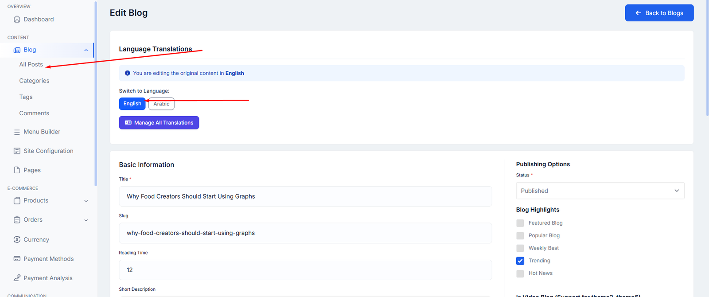This screenshot has height=297, width=709.
Task: Open Tags in the Blog submenu
Action: [26, 97]
